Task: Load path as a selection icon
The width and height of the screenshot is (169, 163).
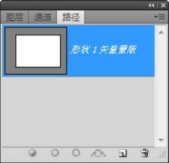Action: 76,153
